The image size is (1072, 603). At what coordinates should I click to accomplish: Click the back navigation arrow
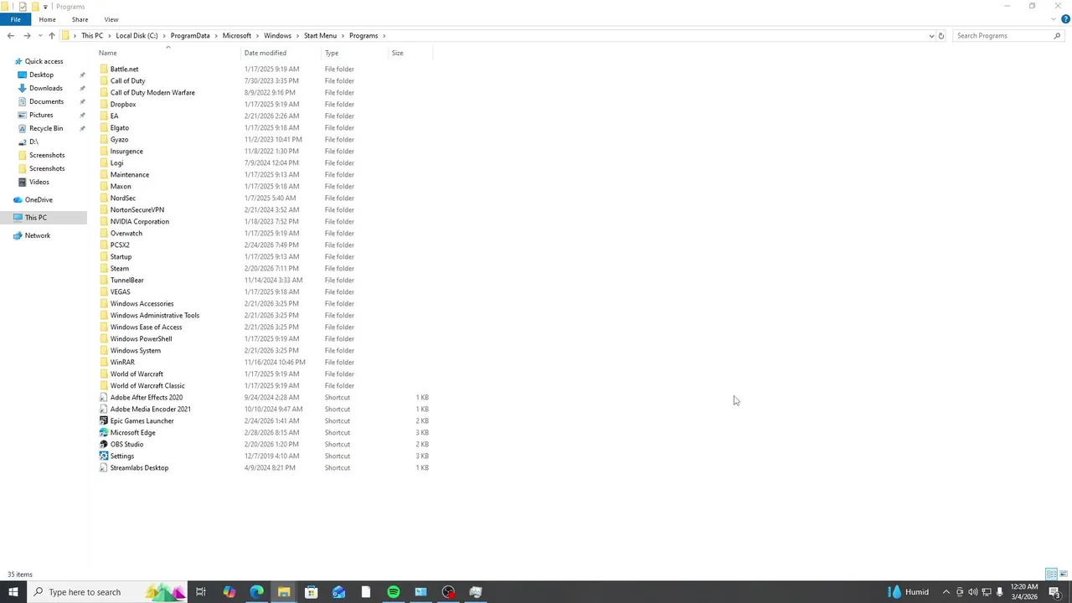point(10,36)
